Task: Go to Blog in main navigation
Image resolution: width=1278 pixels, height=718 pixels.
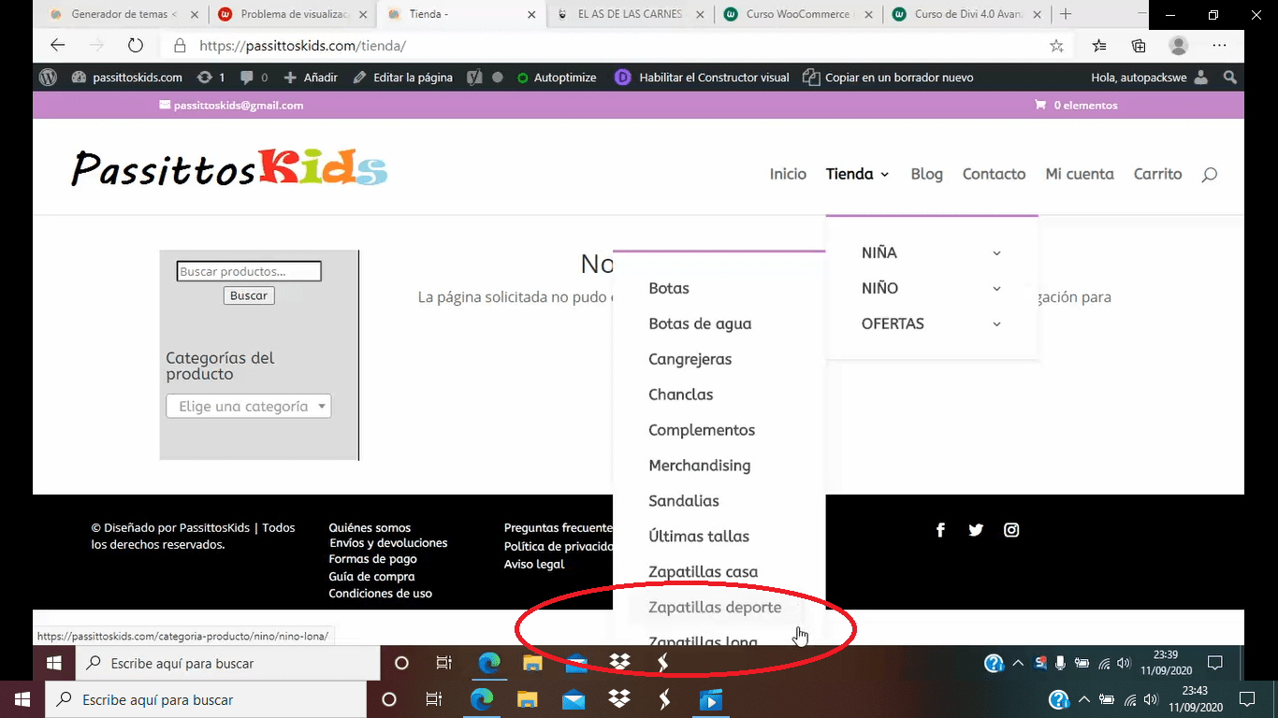Action: tap(927, 174)
